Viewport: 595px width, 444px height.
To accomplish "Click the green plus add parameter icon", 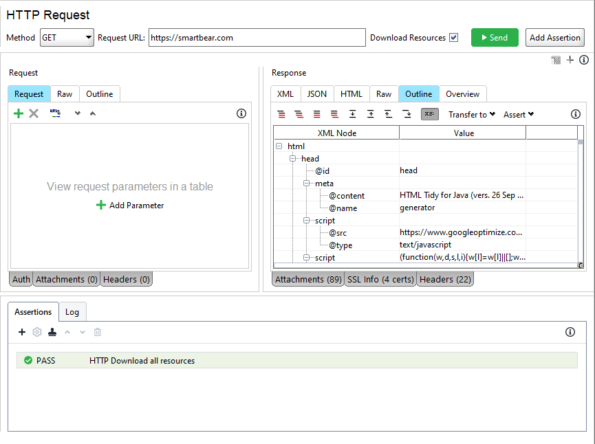I will click(x=18, y=113).
